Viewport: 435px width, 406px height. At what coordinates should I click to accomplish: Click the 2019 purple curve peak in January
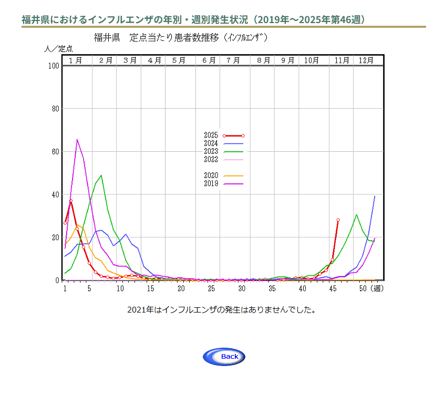[x=77, y=140]
